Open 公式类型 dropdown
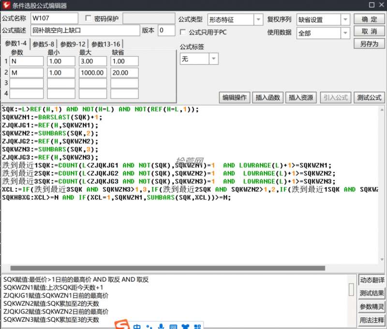This screenshot has height=329, width=387. click(x=258, y=19)
